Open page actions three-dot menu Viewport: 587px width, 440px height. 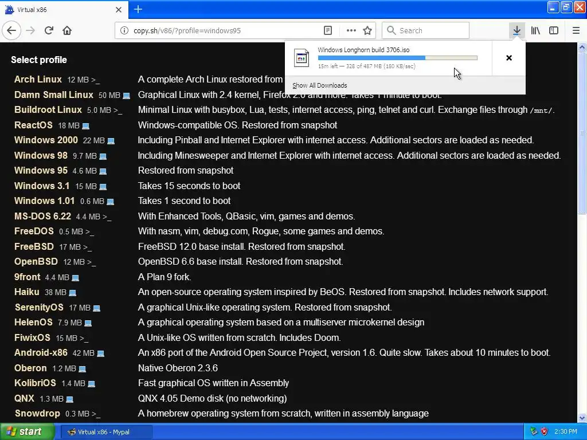[351, 31]
